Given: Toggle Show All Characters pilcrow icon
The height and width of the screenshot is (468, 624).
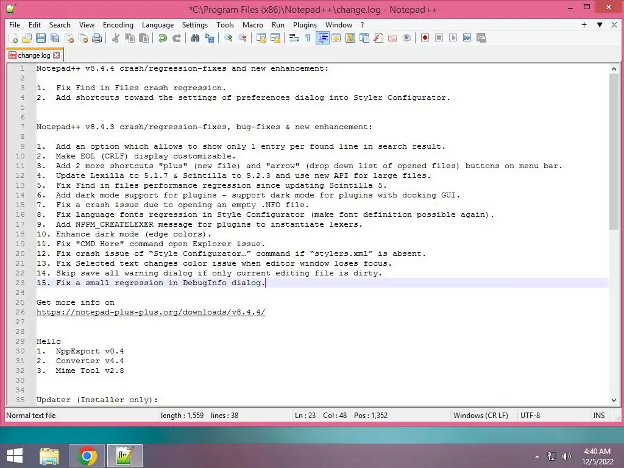Looking at the screenshot, I should tap(308, 38).
